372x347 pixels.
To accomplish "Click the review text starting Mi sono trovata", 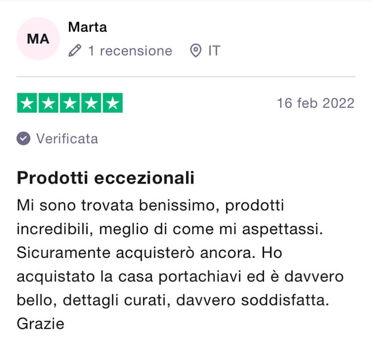I will [181, 264].
